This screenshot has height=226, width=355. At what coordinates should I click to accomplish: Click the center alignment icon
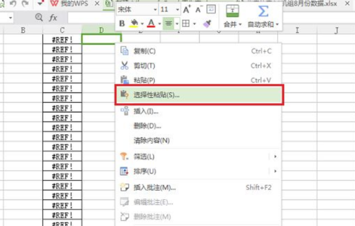pos(168,23)
